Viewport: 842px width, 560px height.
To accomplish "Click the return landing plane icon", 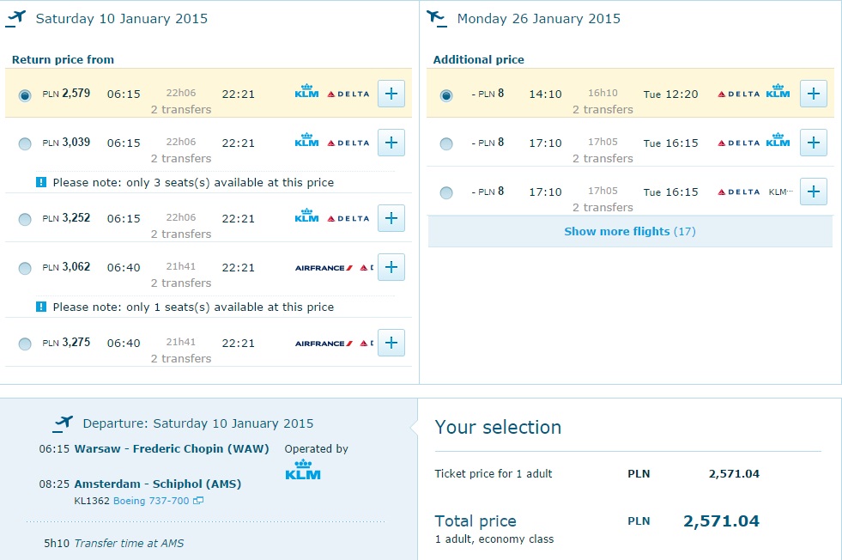I will [437, 18].
